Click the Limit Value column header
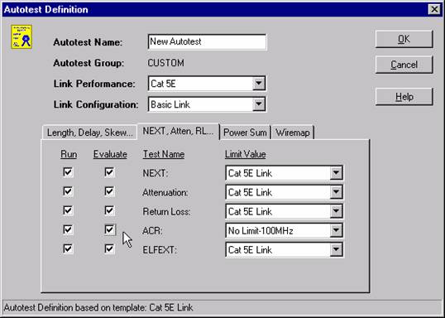This screenshot has width=445, height=318. 245,154
